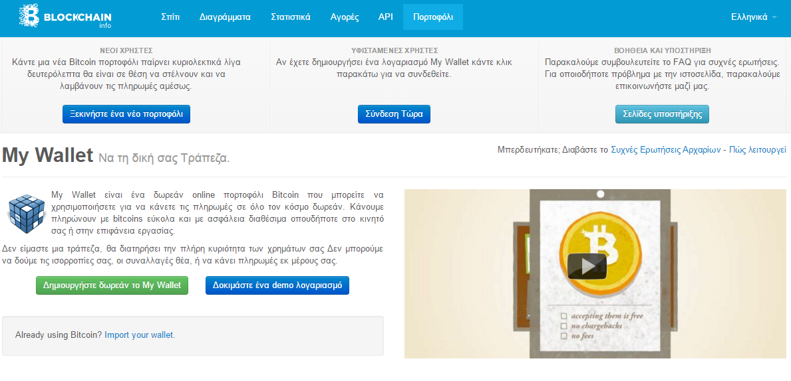Click the ΥΦΙΣΤΑΜΕΝΟΙ ΧΡΗΣΤΕΣ heading

pyautogui.click(x=395, y=51)
